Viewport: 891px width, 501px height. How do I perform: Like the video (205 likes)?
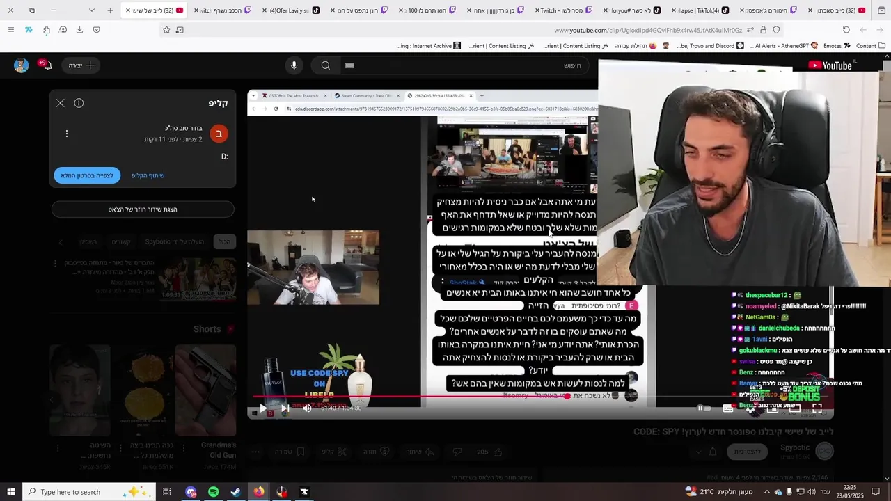pyautogui.click(x=490, y=452)
